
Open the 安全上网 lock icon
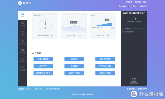point(23,41)
